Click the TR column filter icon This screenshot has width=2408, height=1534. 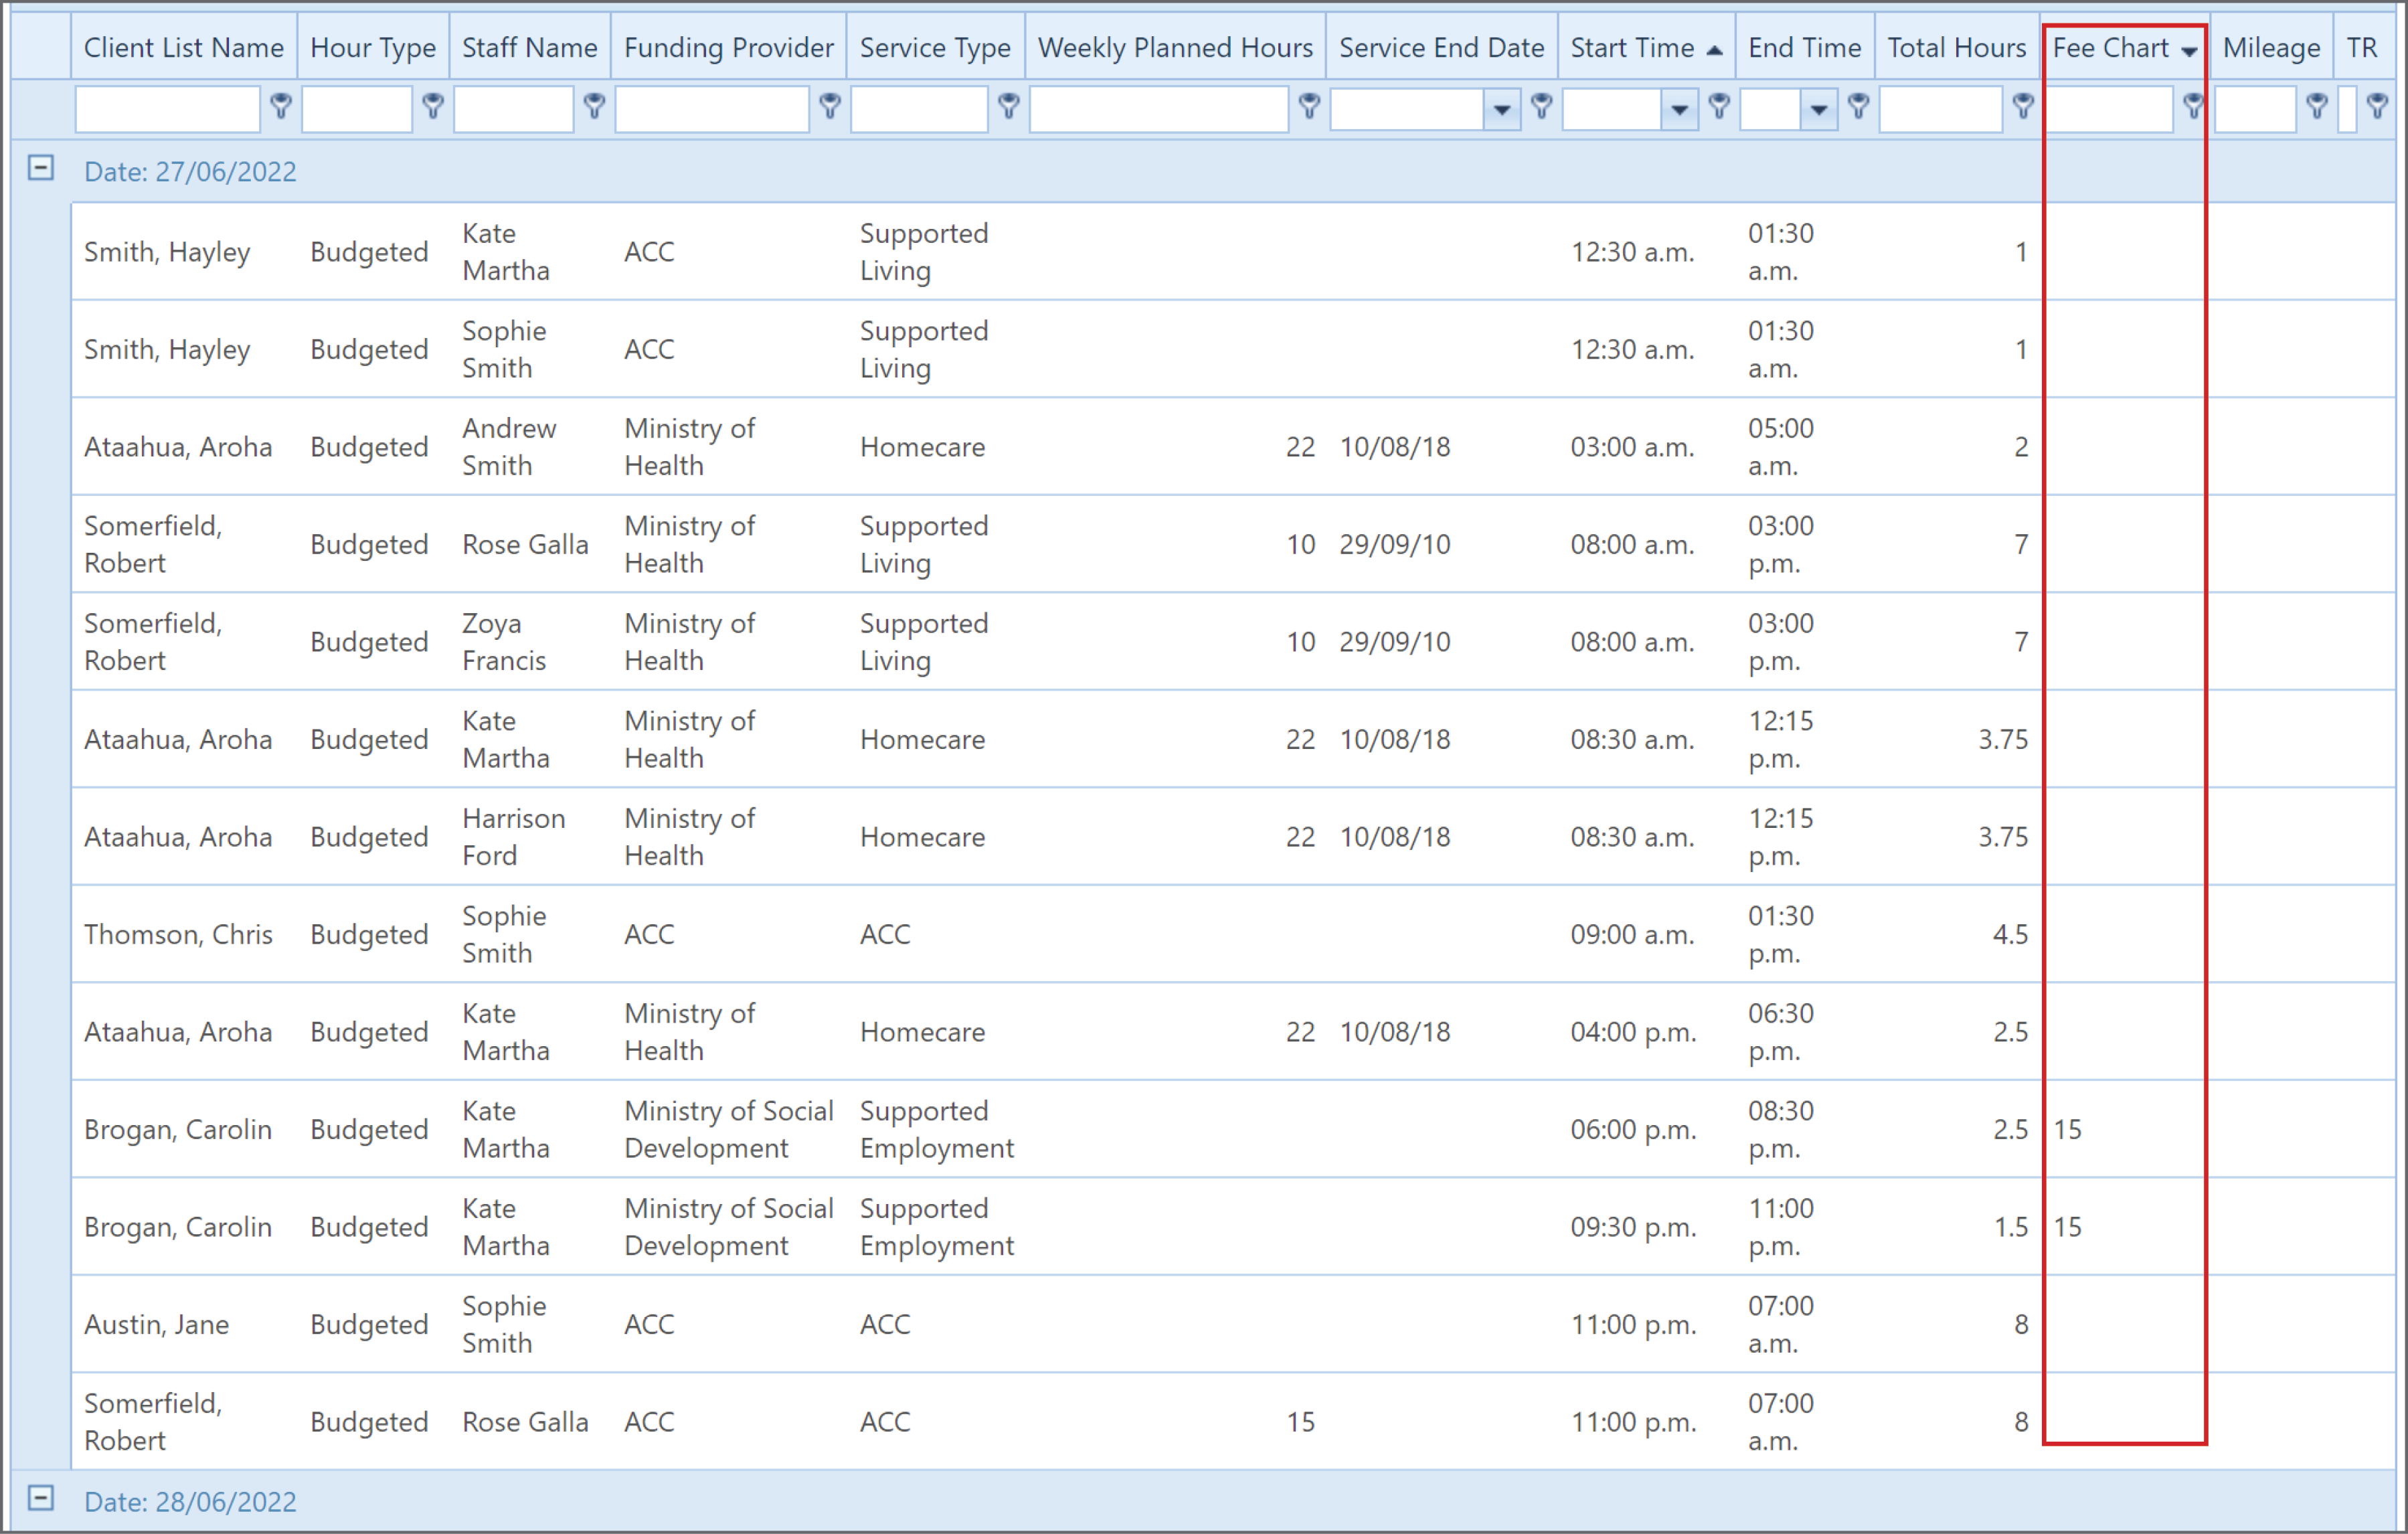tap(2378, 106)
